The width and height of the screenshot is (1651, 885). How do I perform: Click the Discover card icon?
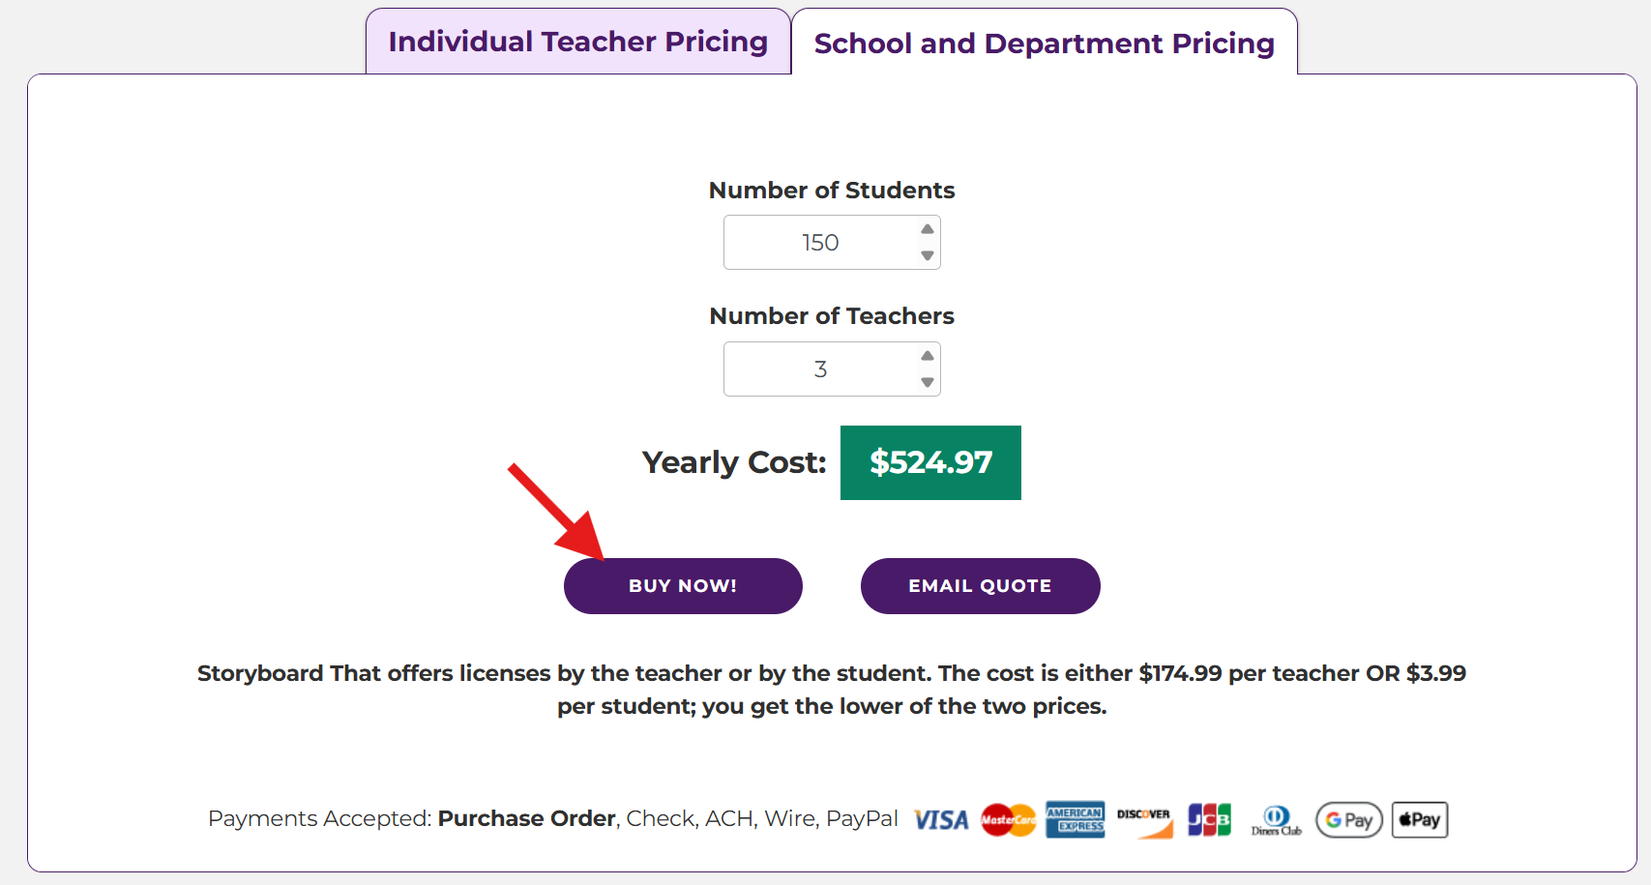point(1143,821)
